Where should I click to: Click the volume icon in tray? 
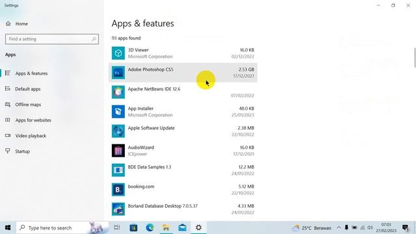point(370,227)
